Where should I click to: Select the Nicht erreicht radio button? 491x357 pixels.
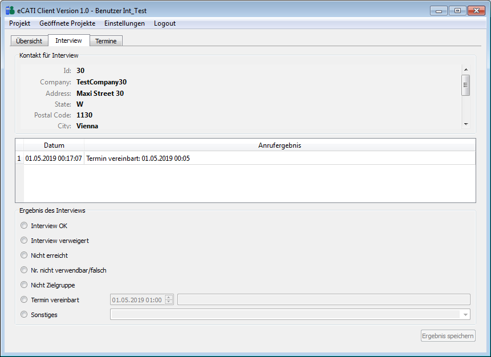[24, 255]
